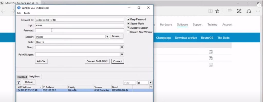
Task: Open the browser hub lines icon
Action: click(230, 11)
